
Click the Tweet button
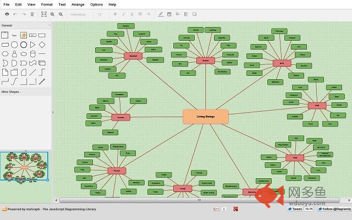point(295,209)
